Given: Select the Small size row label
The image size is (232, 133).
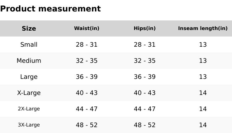Looking at the screenshot, I should [29, 45].
